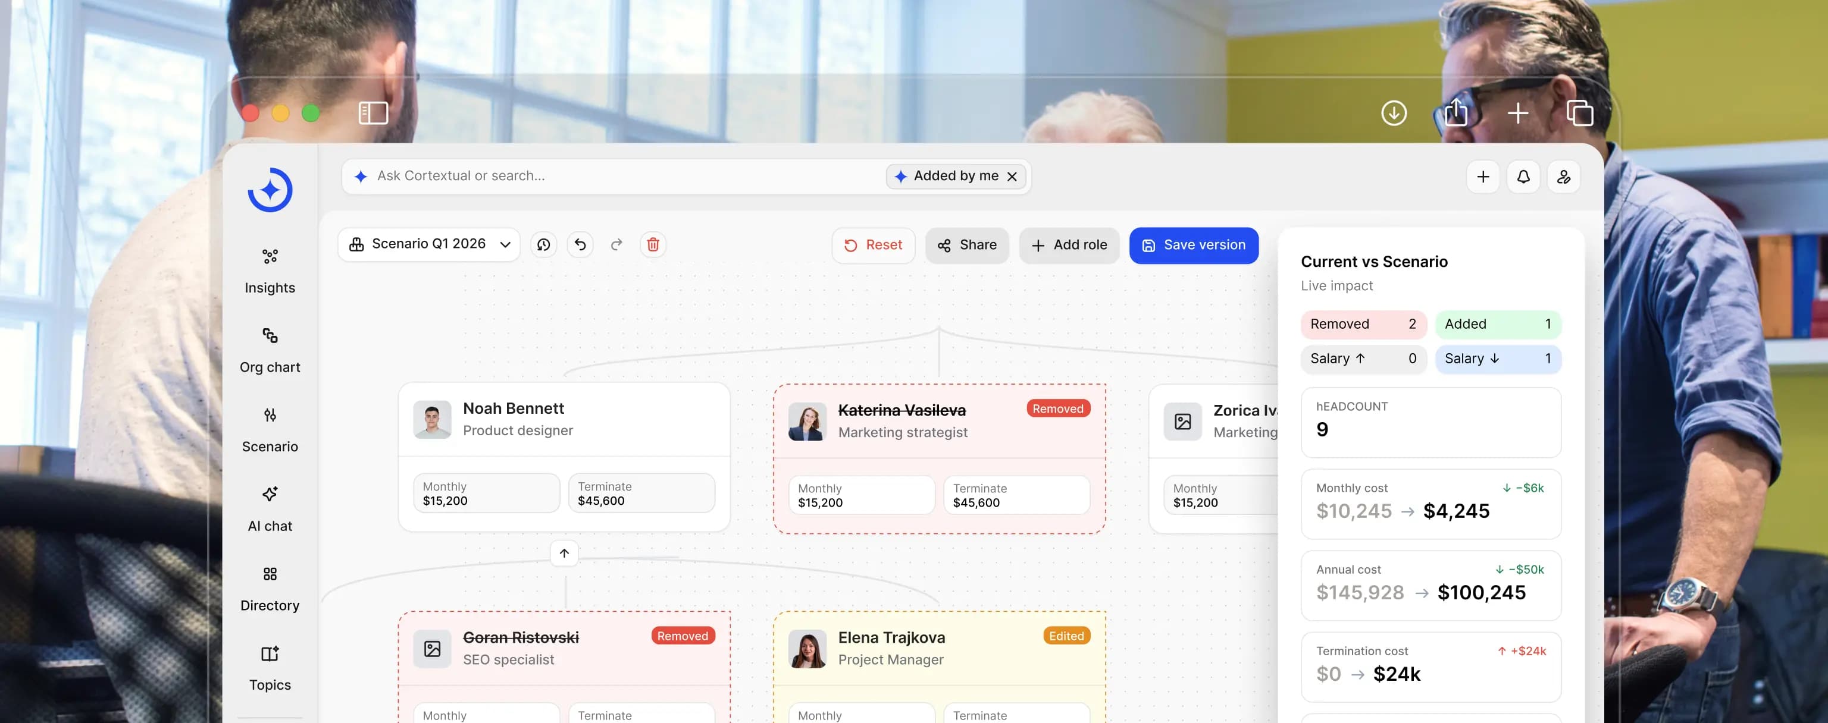Expand the Scenario Q1 2026 dropdown

[x=429, y=244]
